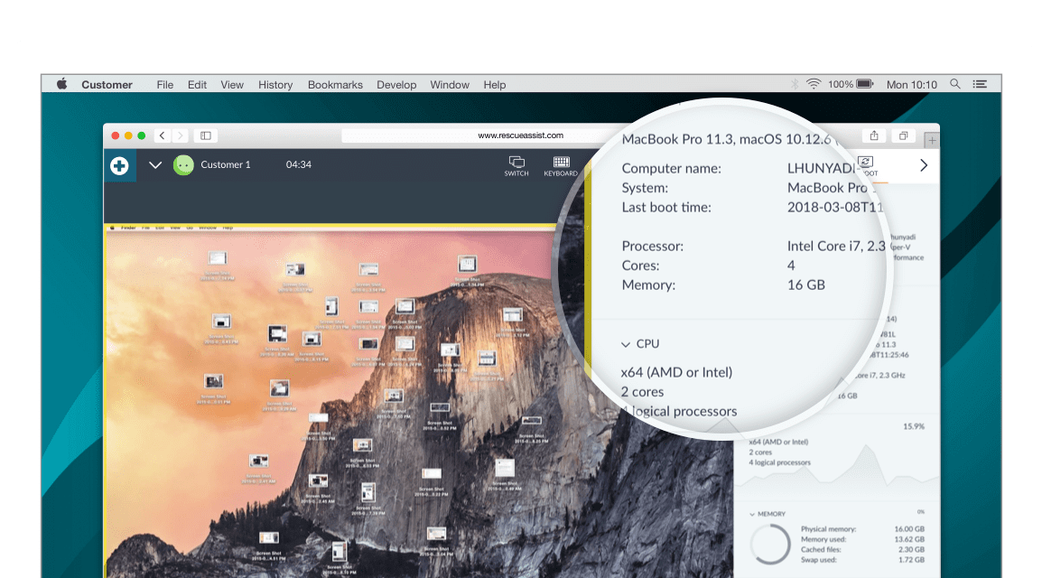Open the History menu
The height and width of the screenshot is (578, 1042).
[275, 85]
